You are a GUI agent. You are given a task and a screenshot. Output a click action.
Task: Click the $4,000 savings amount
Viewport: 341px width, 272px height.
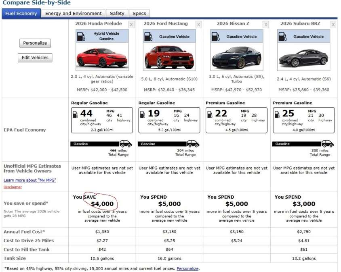click(102, 203)
